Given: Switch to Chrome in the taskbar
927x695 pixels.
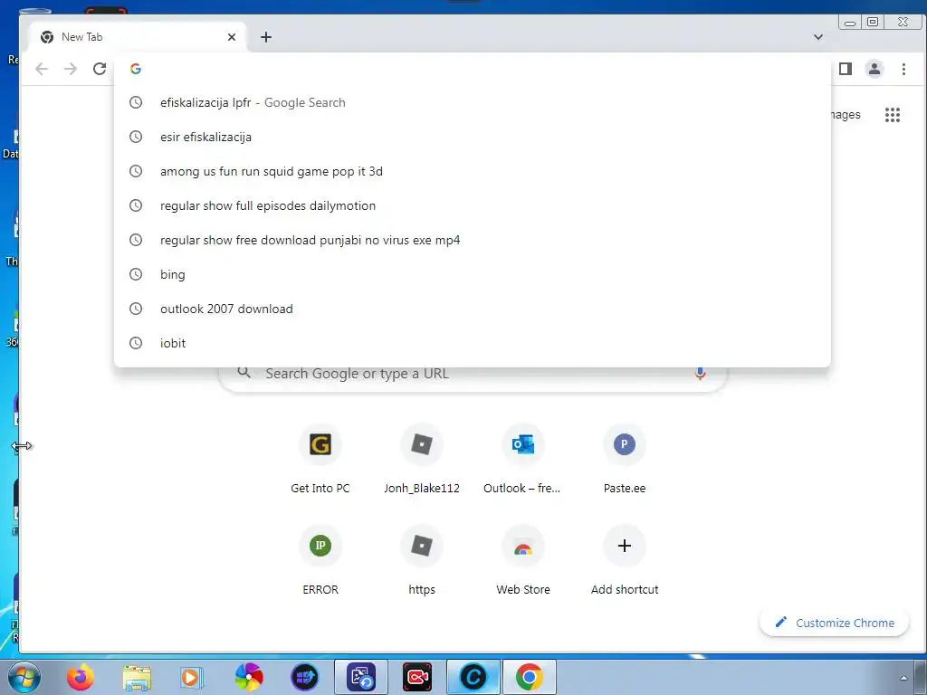Looking at the screenshot, I should 529,677.
